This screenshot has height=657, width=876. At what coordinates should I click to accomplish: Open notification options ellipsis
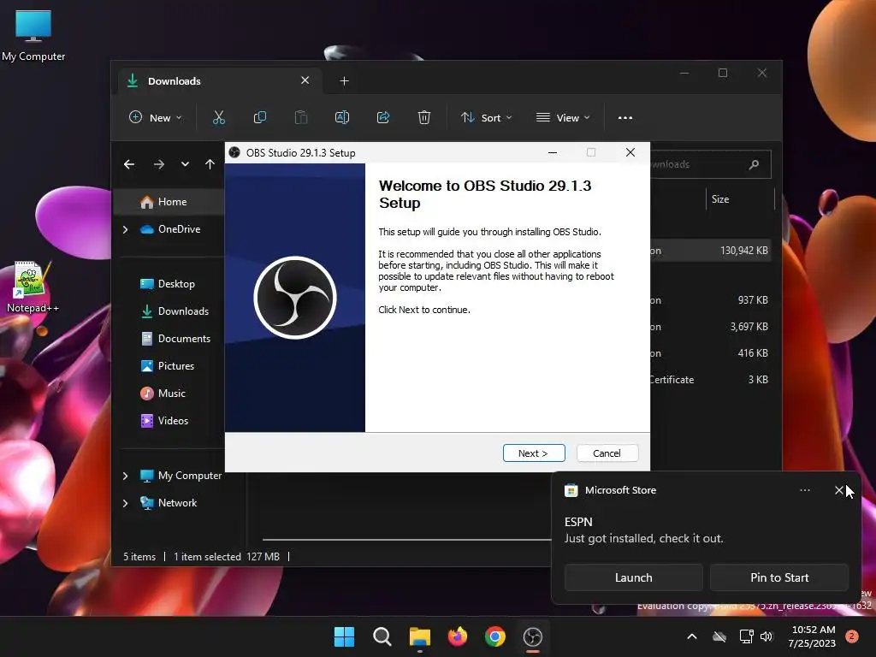coord(804,490)
